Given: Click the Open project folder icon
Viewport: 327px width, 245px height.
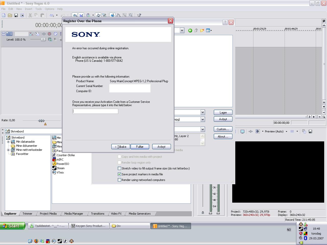Looking at the screenshot, I should click(x=10, y=15).
